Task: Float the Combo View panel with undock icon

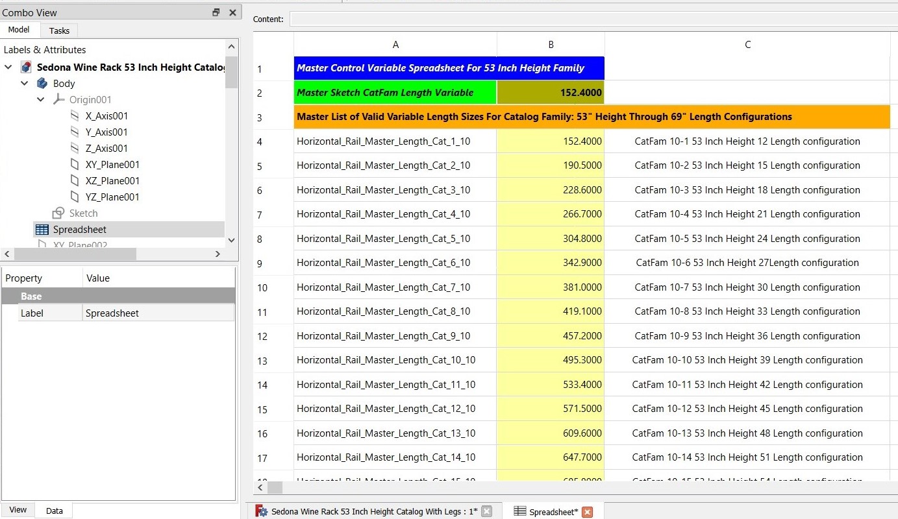Action: pyautogui.click(x=216, y=12)
